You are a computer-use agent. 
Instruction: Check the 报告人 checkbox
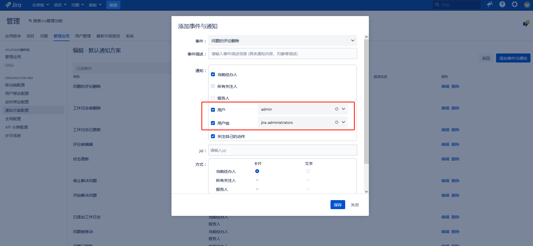tap(213, 98)
